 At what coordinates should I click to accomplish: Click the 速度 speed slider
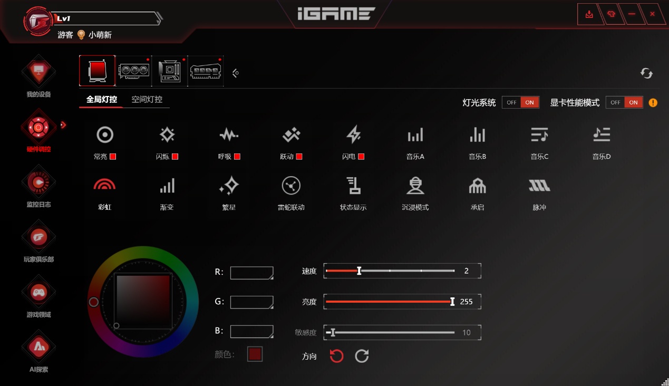tap(390, 271)
